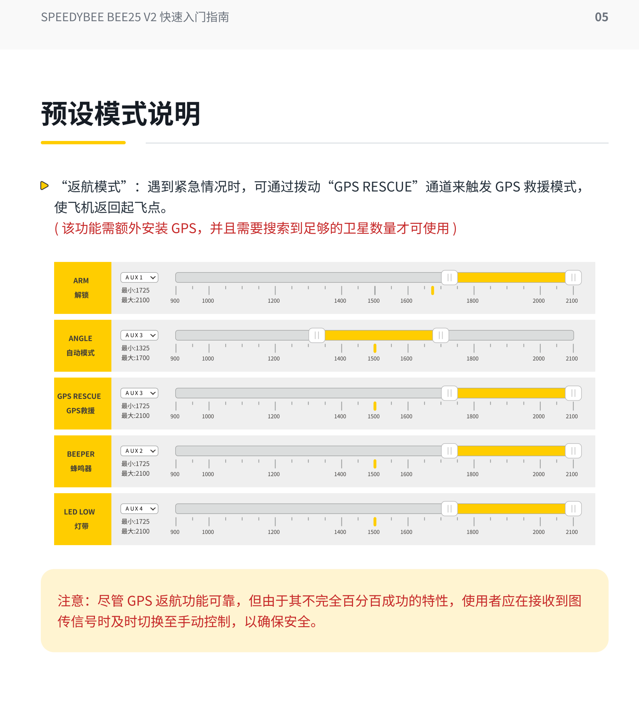
Task: Click the LED LOW 灯带 mode label
Action: 83,519
